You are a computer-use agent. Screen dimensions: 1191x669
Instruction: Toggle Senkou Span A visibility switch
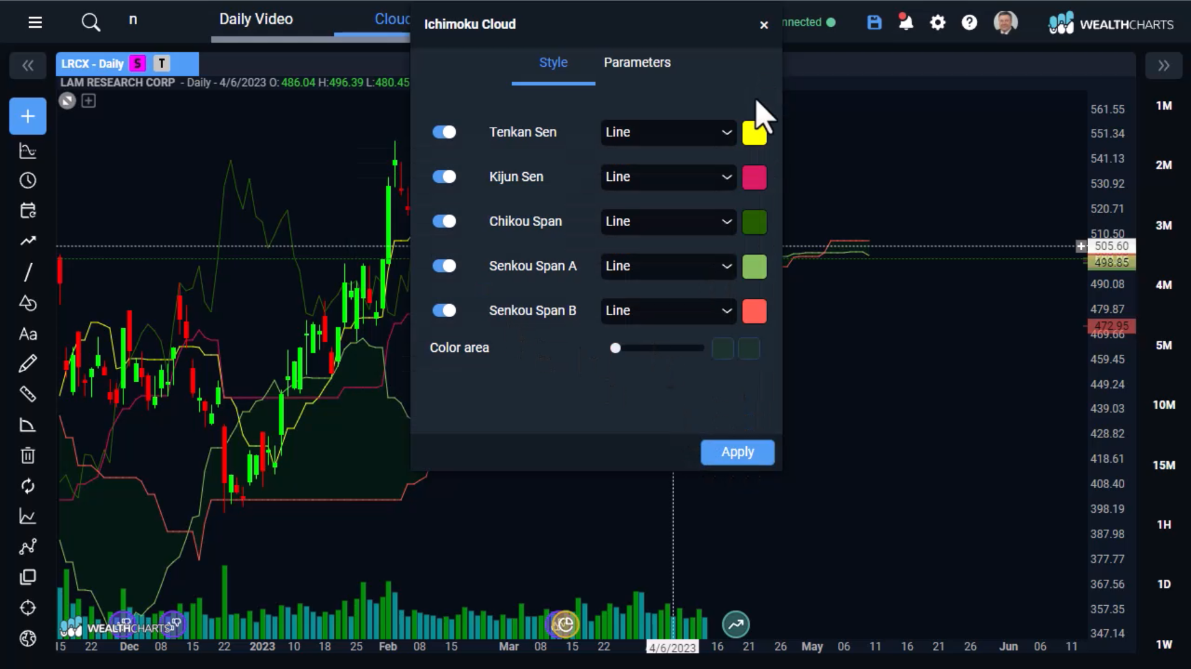(444, 266)
